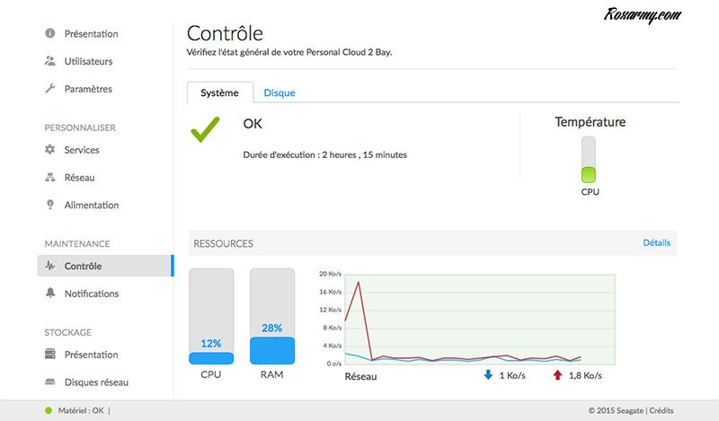Click the network traffic graph
The height and width of the screenshot is (421, 719).
pos(467,319)
